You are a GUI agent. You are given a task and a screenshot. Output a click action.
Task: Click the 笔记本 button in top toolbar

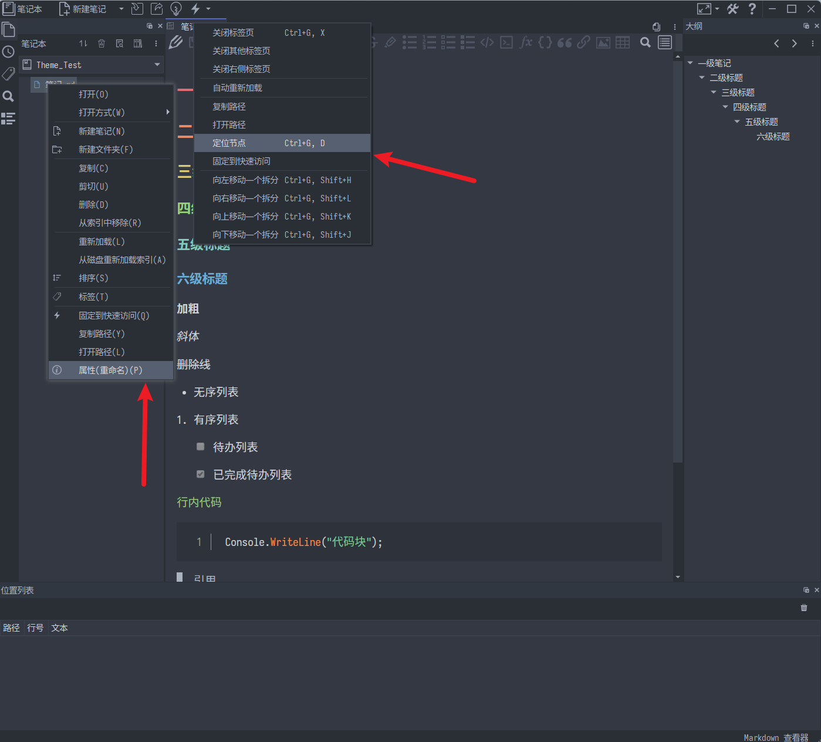(22, 9)
